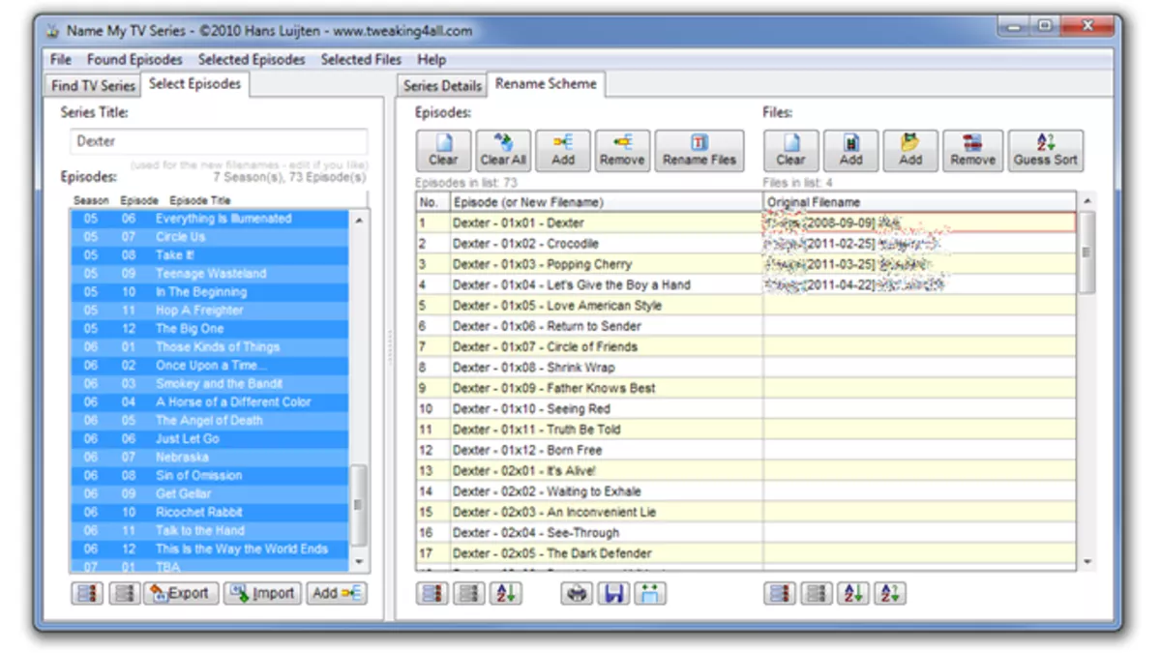This screenshot has width=1161, height=653.
Task: Switch to the Series Details tab
Action: click(x=442, y=85)
